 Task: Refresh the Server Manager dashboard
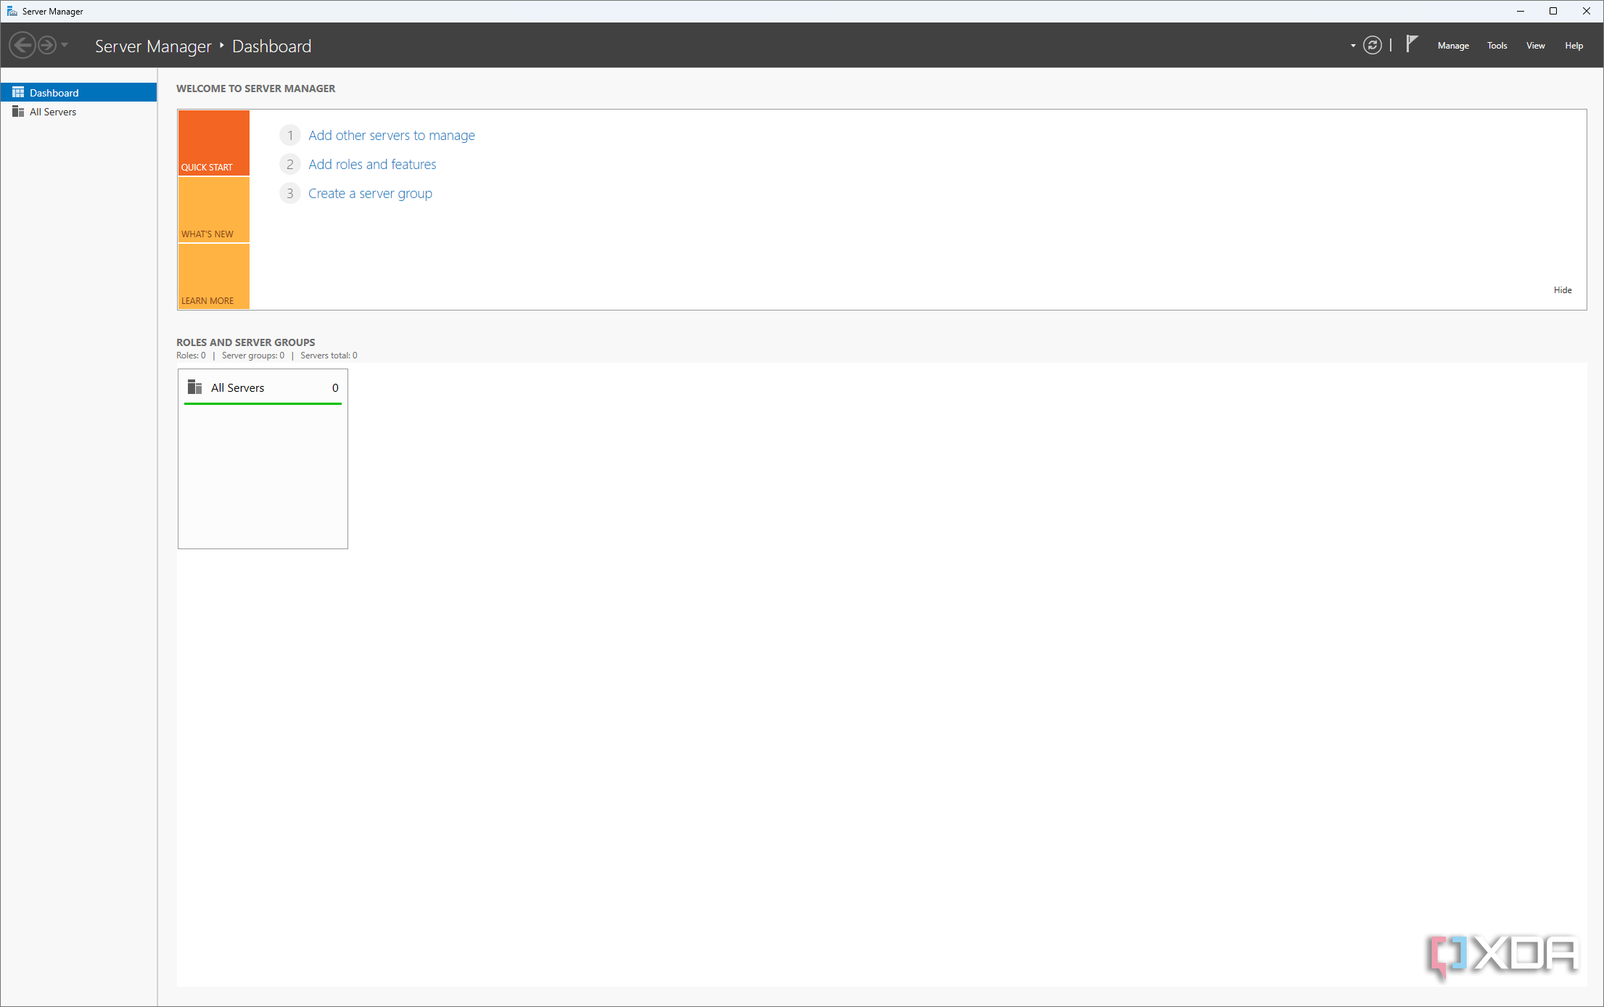[1372, 46]
